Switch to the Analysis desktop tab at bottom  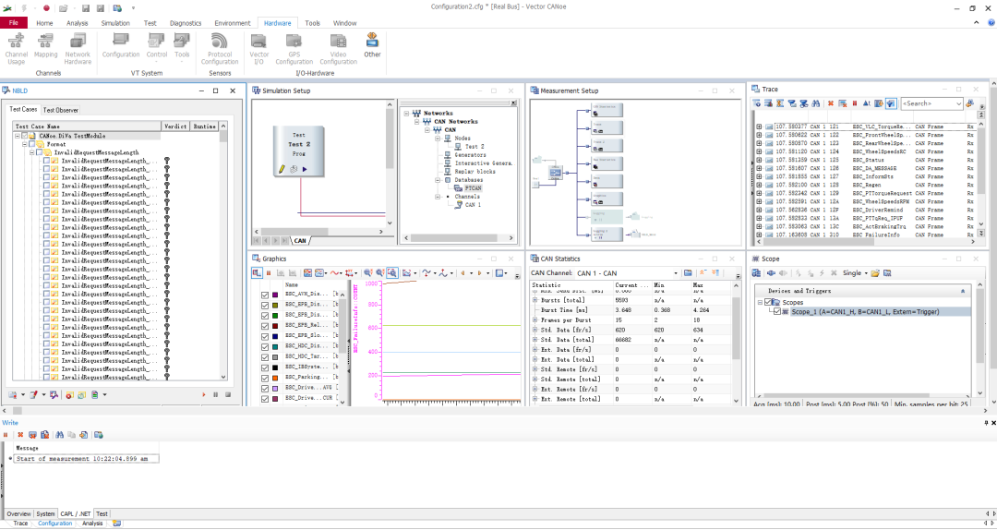coord(92,523)
